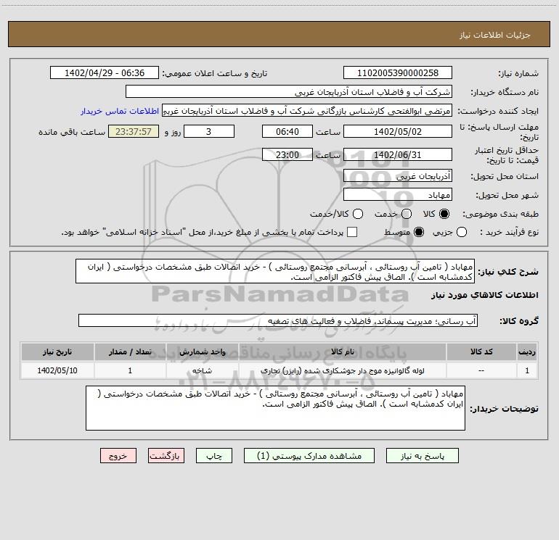Click the خروج exit button
The image size is (559, 540).
click(118, 456)
